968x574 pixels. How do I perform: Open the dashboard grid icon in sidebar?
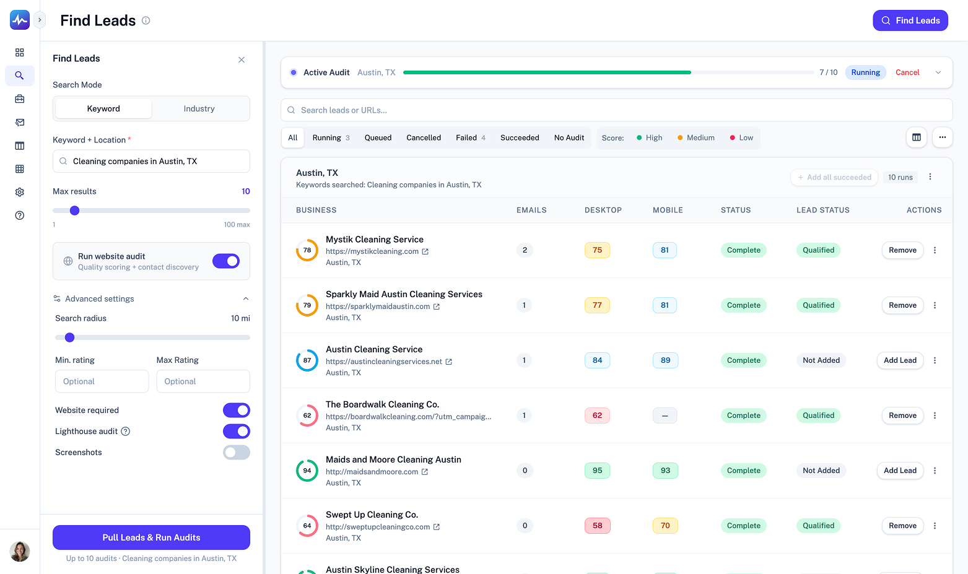pos(20,53)
